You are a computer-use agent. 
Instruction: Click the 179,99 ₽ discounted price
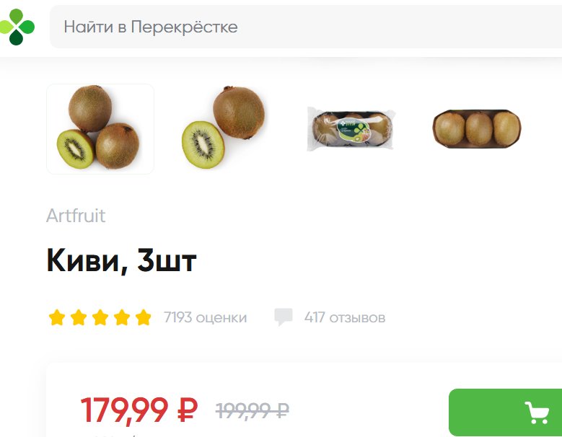pyautogui.click(x=139, y=410)
